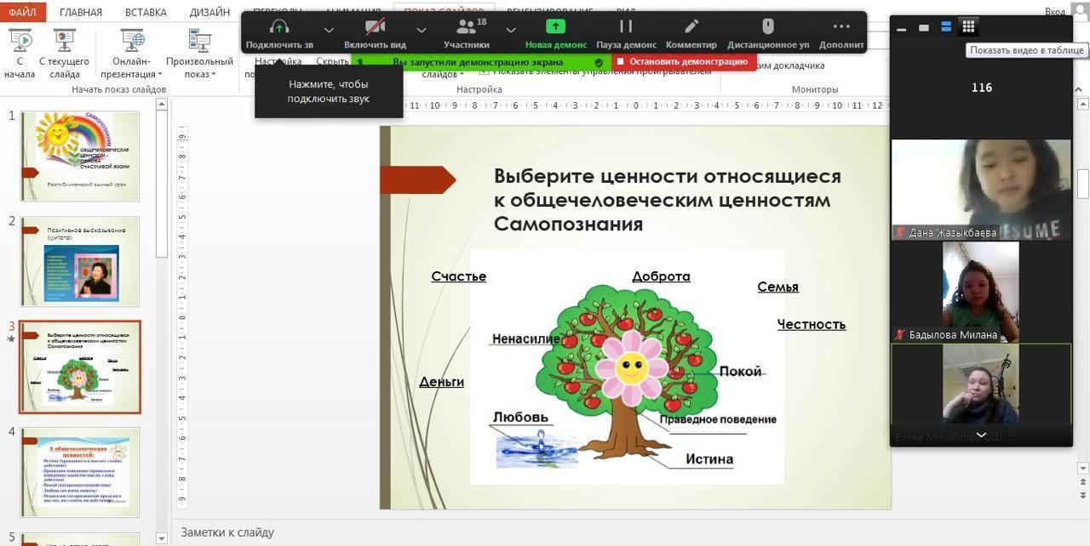Screen dimensions: 1090x546
Task: Open the Annotate pencil tool
Action: point(691,27)
